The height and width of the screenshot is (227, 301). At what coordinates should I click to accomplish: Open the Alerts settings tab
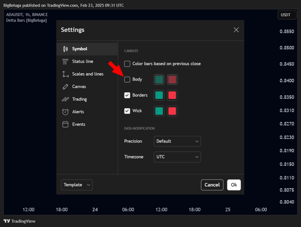[x=87, y=112]
